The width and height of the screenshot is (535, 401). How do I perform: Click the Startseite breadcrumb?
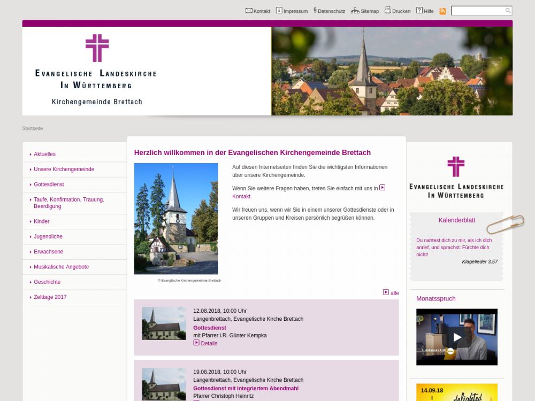coord(33,128)
